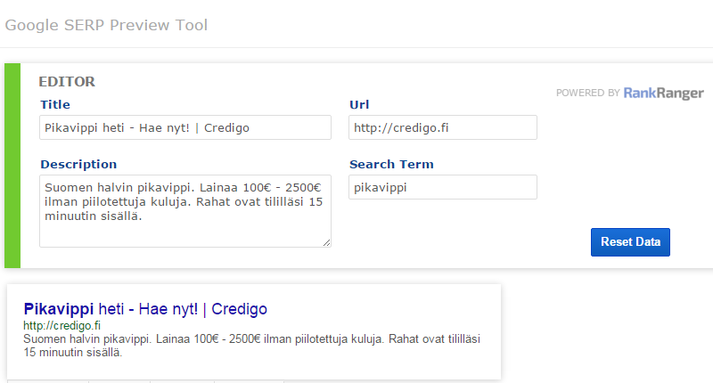Open the RankRanger logo link
Screen dimensions: 713x383
663,94
